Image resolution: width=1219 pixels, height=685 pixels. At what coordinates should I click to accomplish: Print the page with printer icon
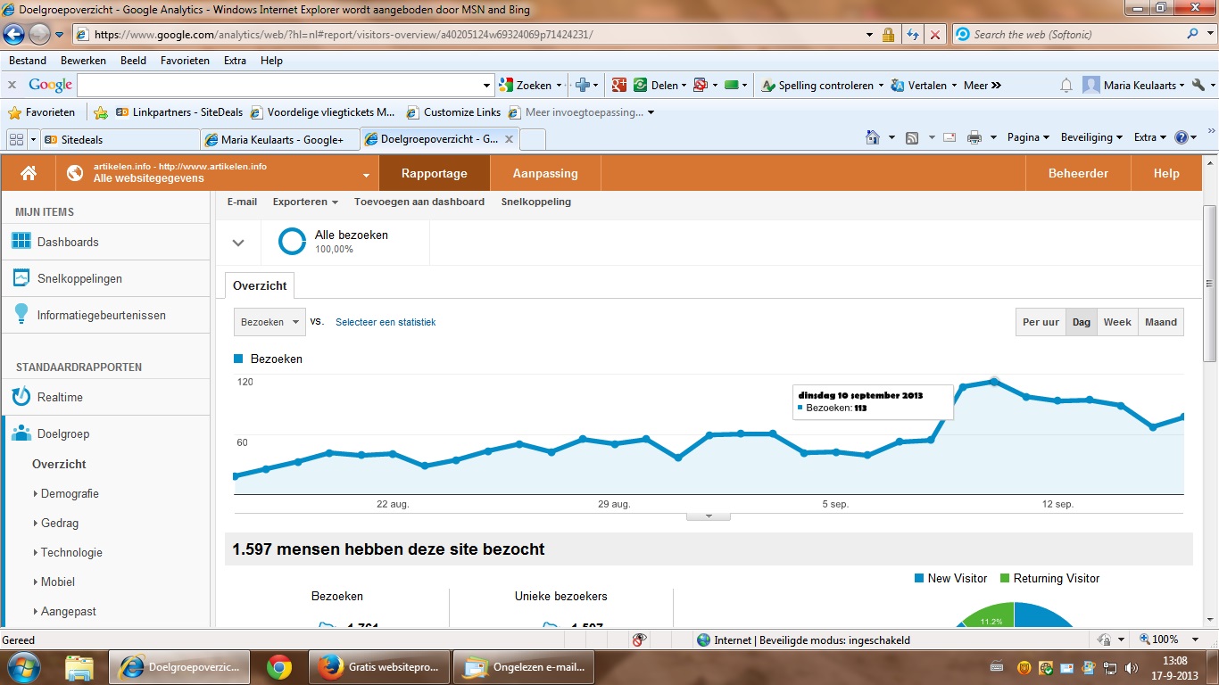[974, 137]
